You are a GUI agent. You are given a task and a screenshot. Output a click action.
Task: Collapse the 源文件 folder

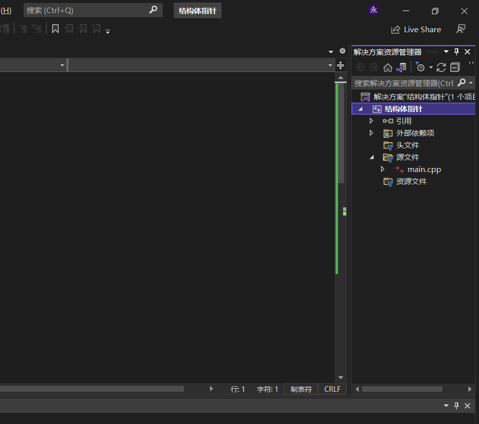372,157
